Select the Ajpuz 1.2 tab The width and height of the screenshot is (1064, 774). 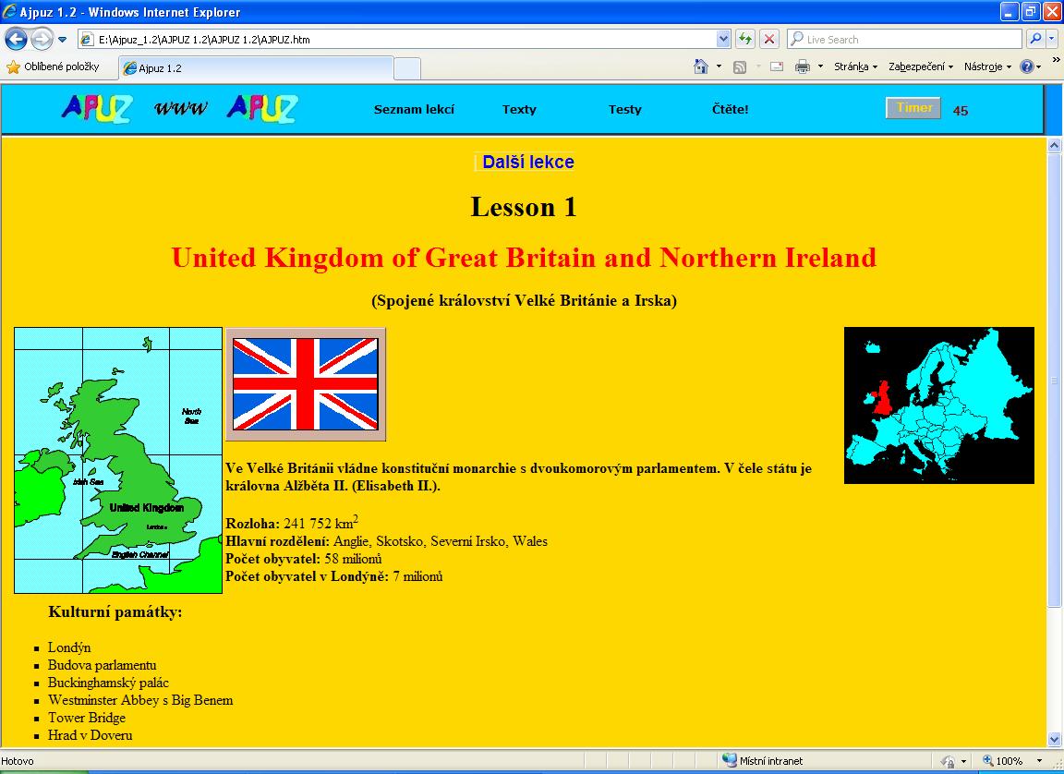[256, 68]
